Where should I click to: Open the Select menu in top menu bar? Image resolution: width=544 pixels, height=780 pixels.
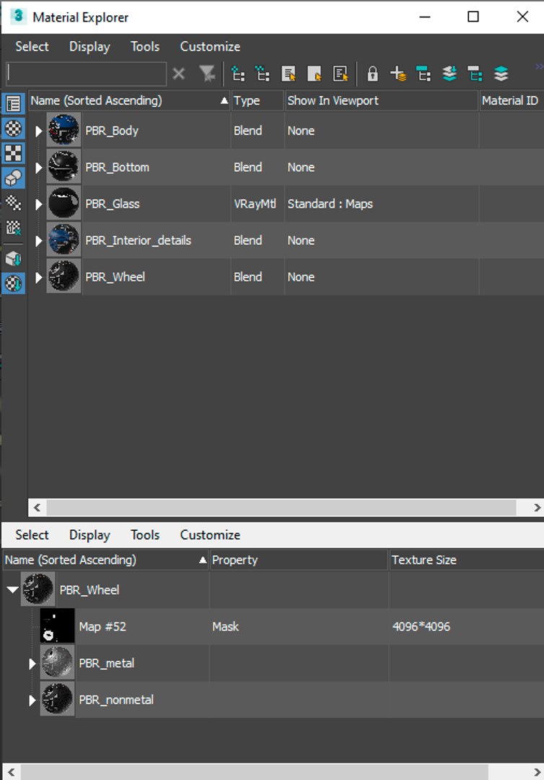[x=32, y=46]
